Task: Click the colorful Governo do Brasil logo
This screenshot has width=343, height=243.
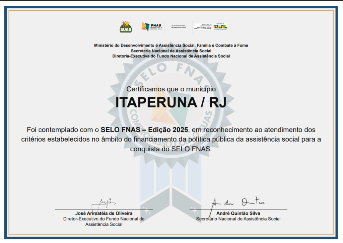Action: (x=220, y=27)
